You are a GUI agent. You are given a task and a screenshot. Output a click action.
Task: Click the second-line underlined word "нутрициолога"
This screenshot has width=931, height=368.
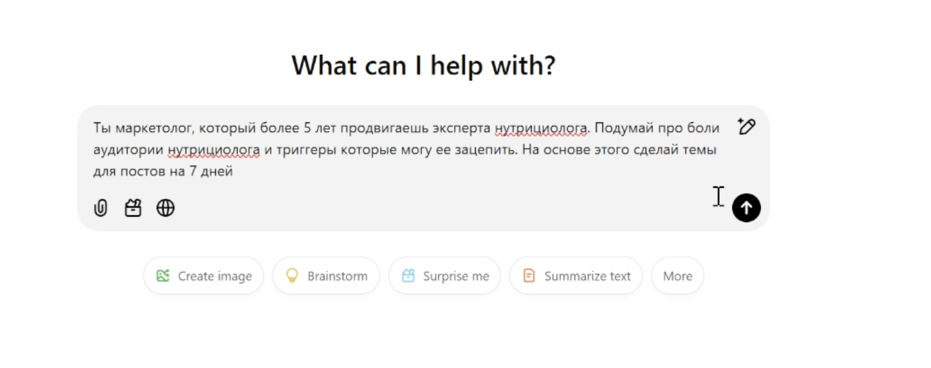(x=214, y=150)
